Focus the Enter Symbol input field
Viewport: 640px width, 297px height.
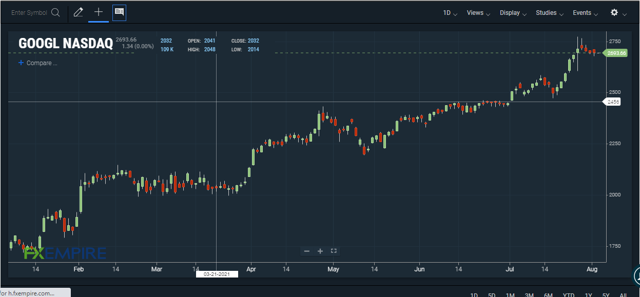(29, 13)
